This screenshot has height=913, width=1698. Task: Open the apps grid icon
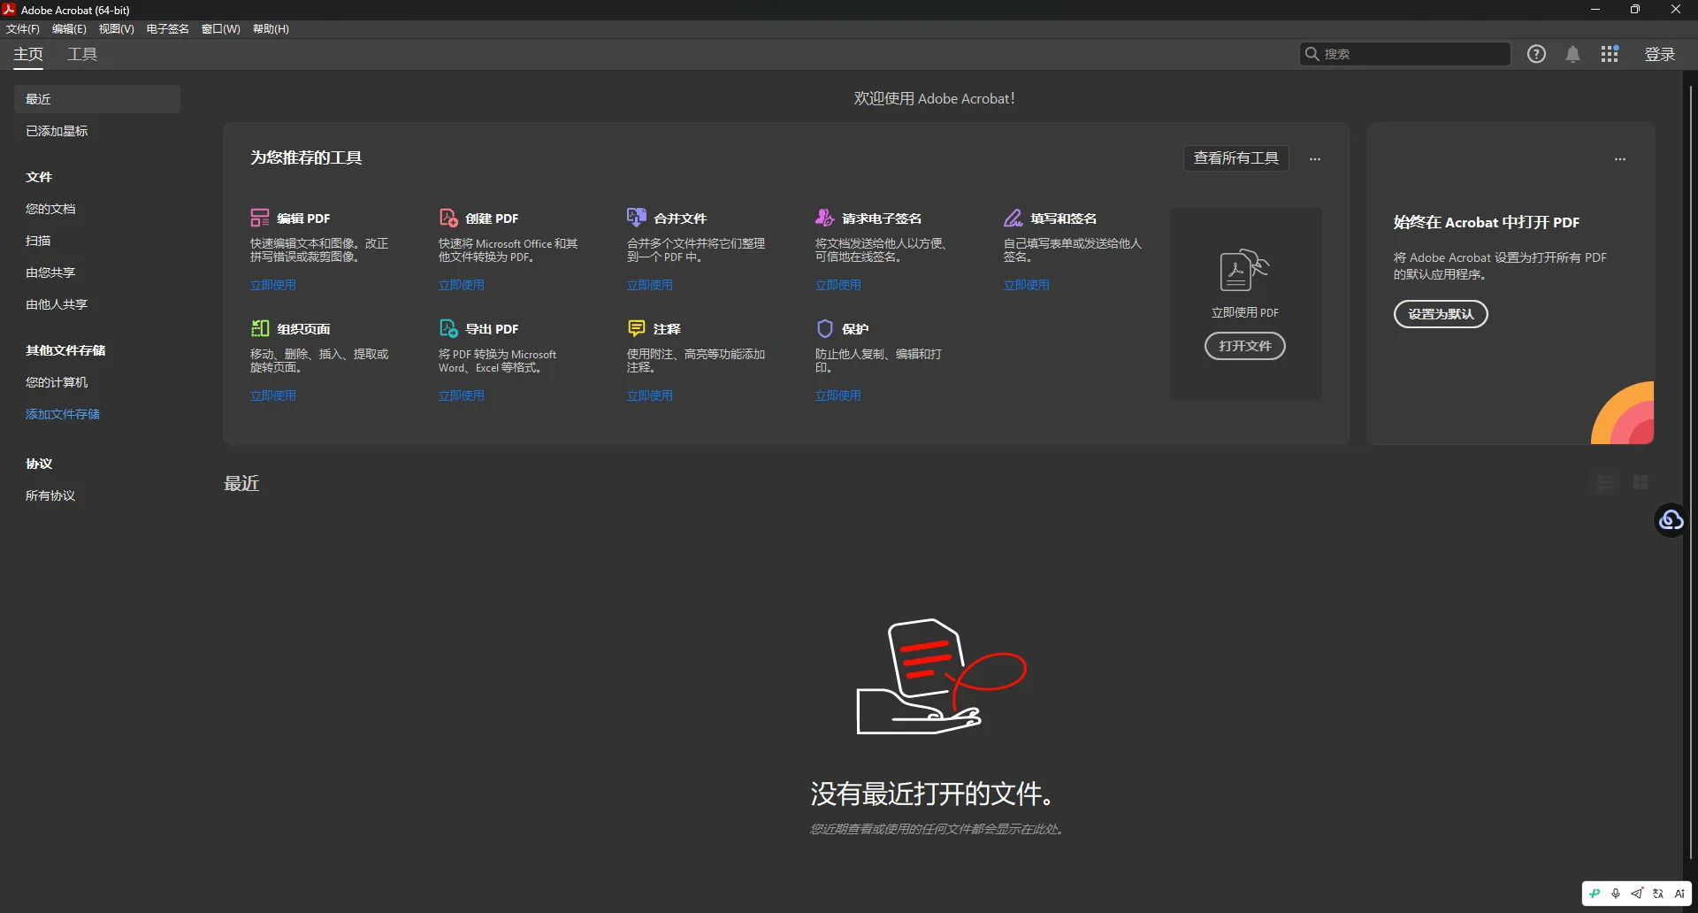click(x=1610, y=54)
